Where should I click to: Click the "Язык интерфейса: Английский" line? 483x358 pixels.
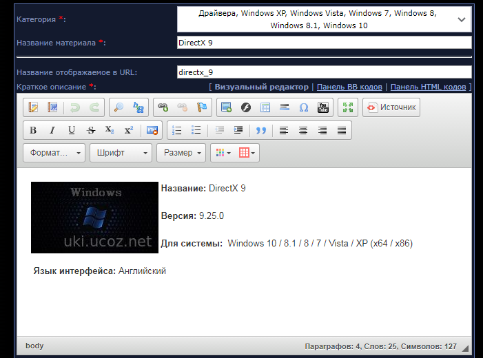click(99, 271)
